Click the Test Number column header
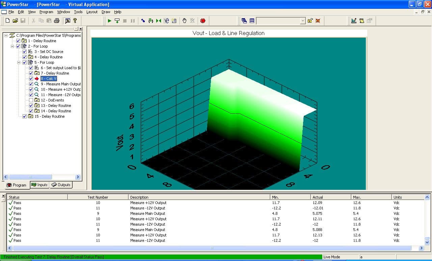 [x=98, y=197]
